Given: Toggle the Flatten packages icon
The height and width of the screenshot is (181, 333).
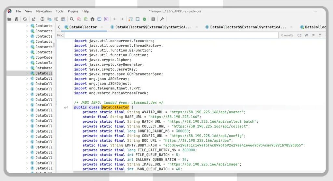Looking at the screenshot, I should tap(49, 19).
